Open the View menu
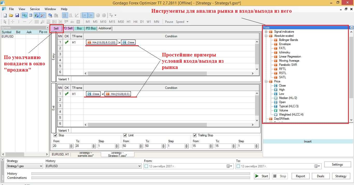This screenshot has height=185, width=354. (22, 9)
